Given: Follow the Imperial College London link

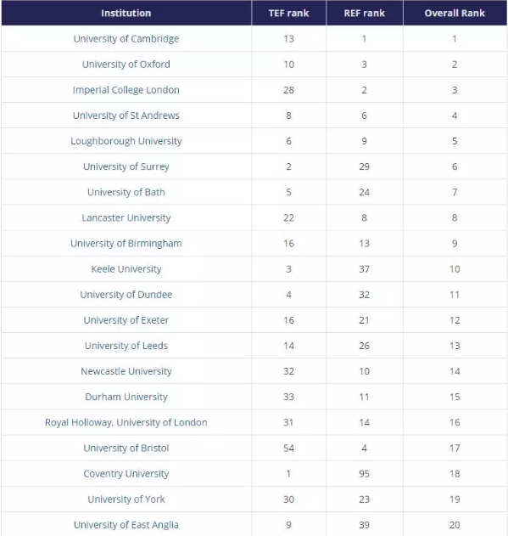Looking at the screenshot, I should click(126, 90).
